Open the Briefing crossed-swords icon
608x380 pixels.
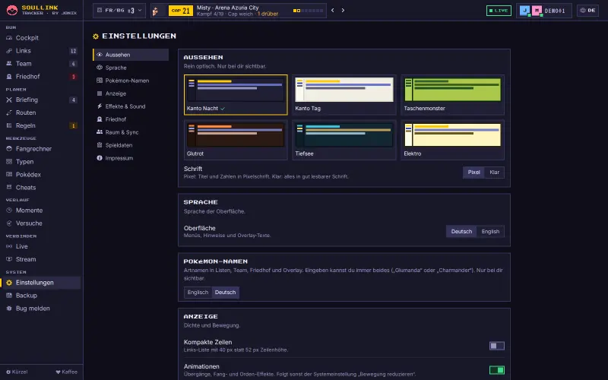tap(9, 100)
